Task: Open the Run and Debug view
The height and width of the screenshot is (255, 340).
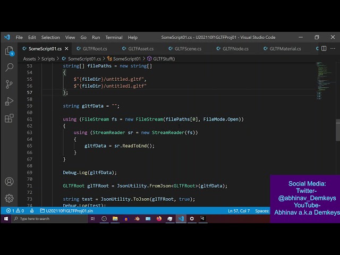Action: coord(10,101)
